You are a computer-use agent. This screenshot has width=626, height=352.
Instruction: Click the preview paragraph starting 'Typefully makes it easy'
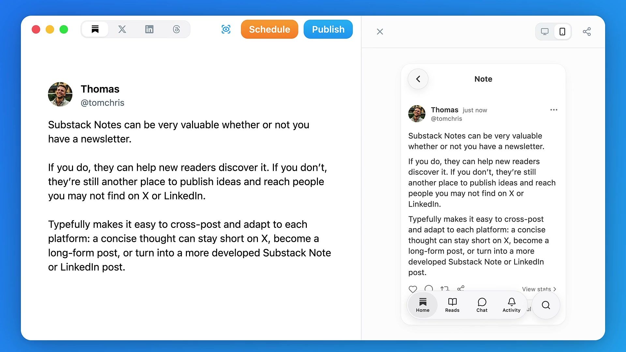tap(478, 245)
